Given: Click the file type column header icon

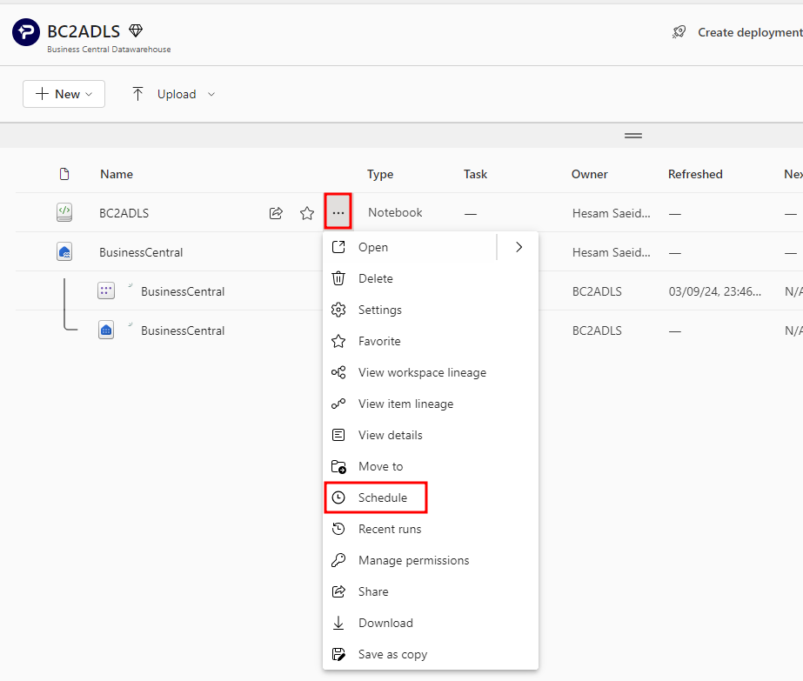Looking at the screenshot, I should [x=64, y=174].
